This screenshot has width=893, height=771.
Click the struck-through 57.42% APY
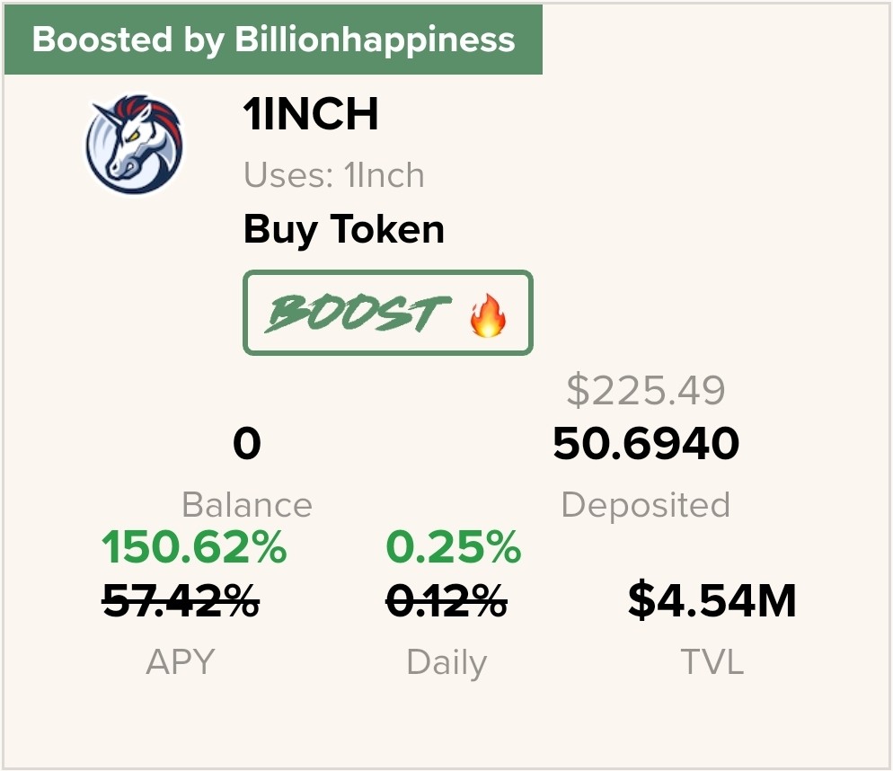click(181, 600)
